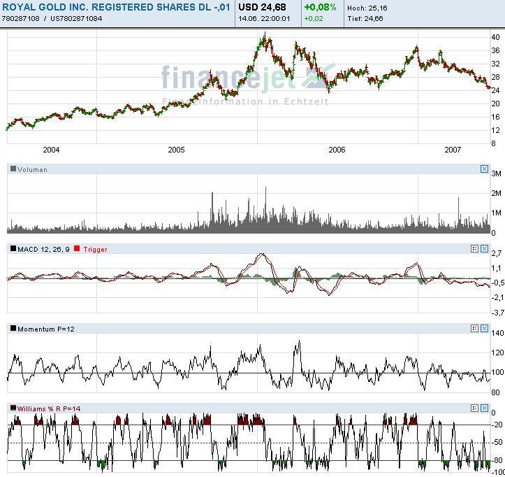
Task: Click the +0,02 absolute change value
Action: 314,18
